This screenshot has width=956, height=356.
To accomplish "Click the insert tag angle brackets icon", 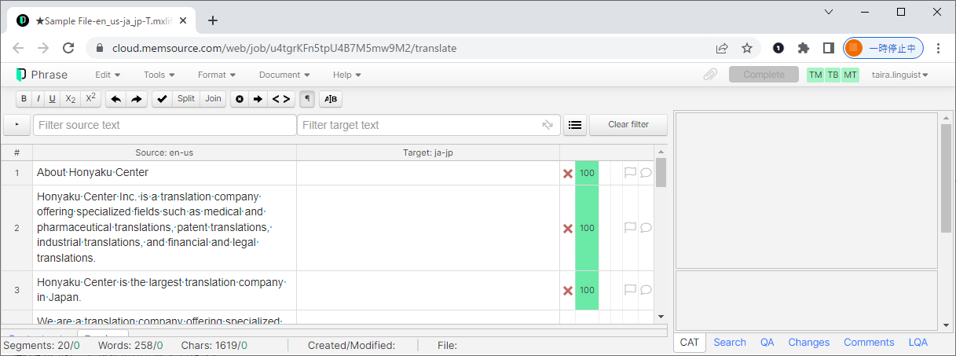I will tap(281, 99).
